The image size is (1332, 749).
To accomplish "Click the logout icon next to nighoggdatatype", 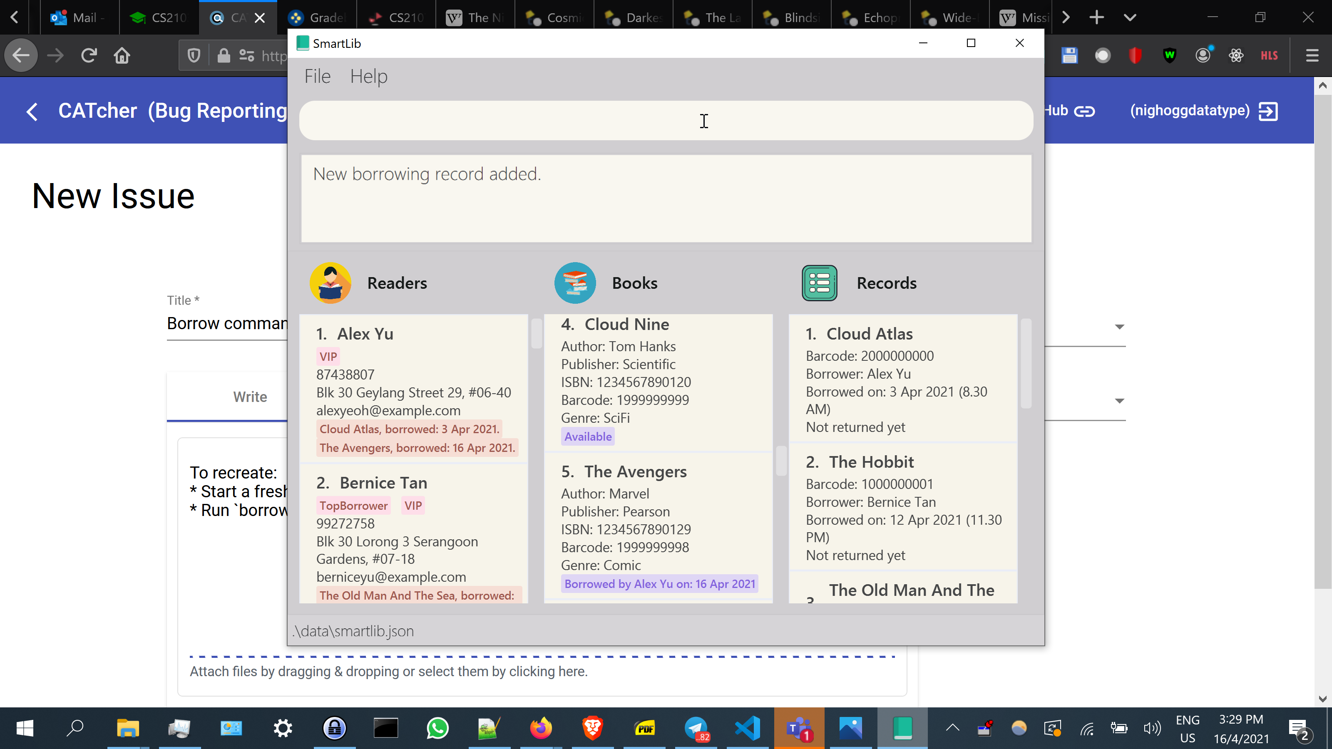I will 1268,111.
